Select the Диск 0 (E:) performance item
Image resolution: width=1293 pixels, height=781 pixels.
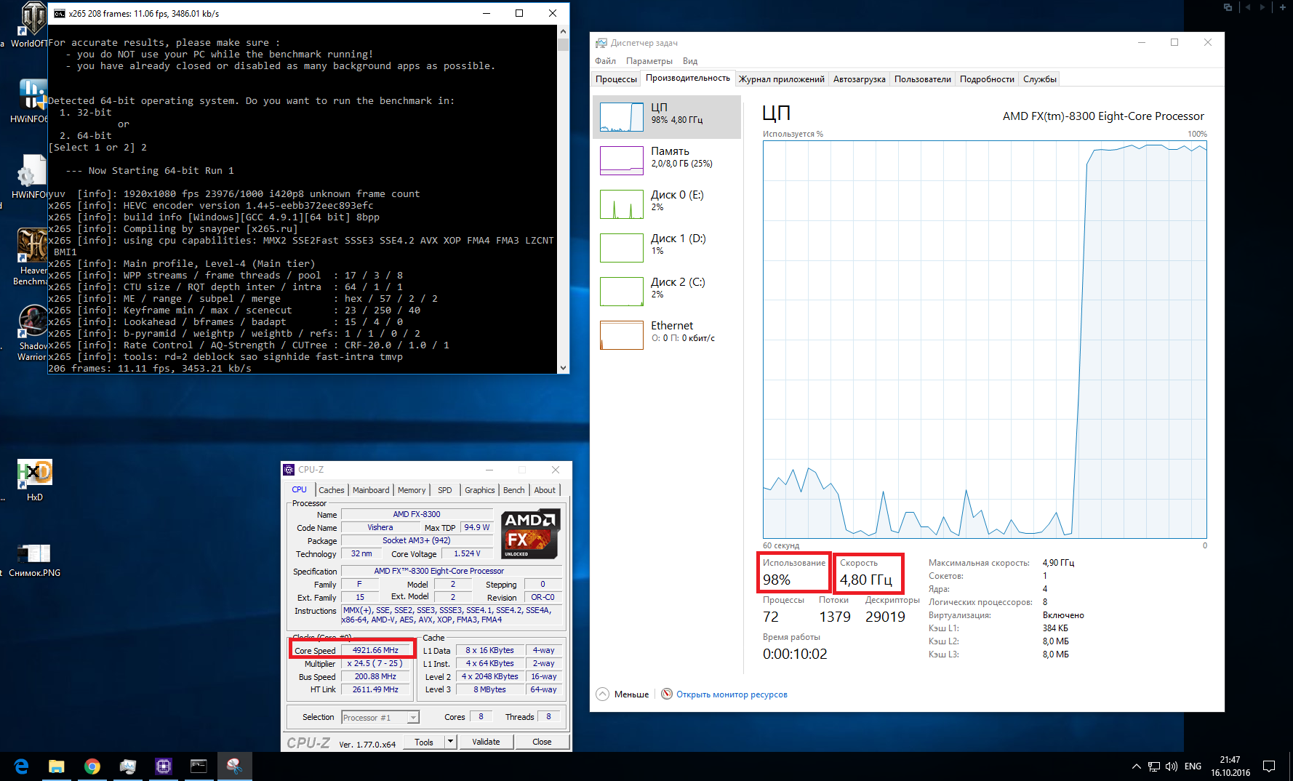coord(667,204)
